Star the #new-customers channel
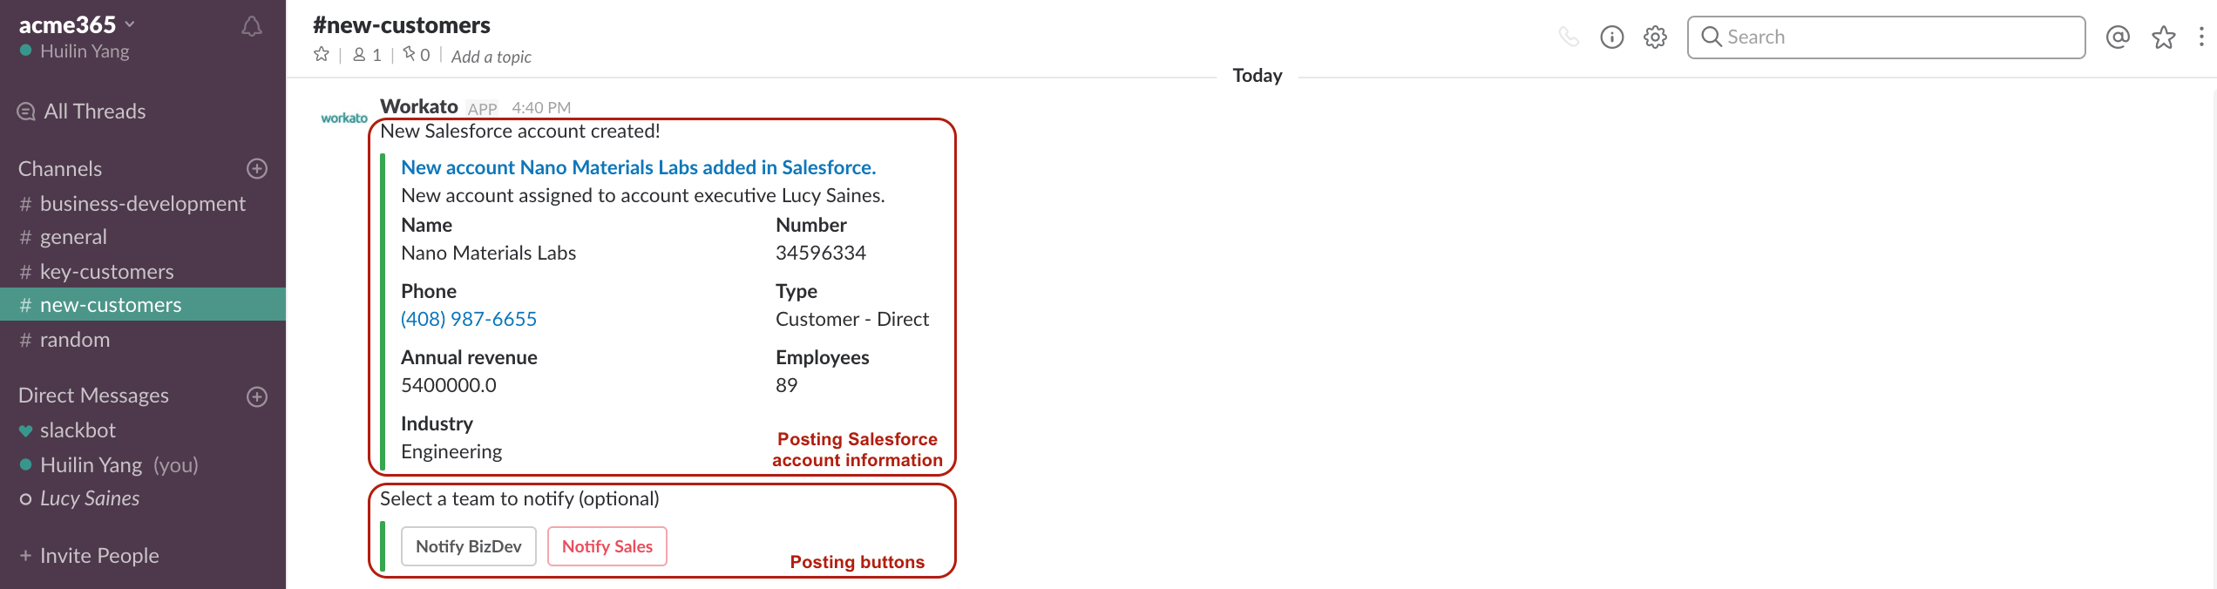 321,54
